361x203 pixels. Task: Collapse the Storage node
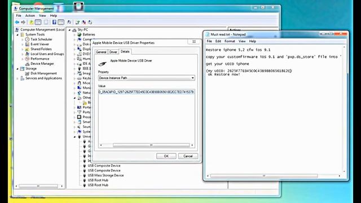coord(17,69)
